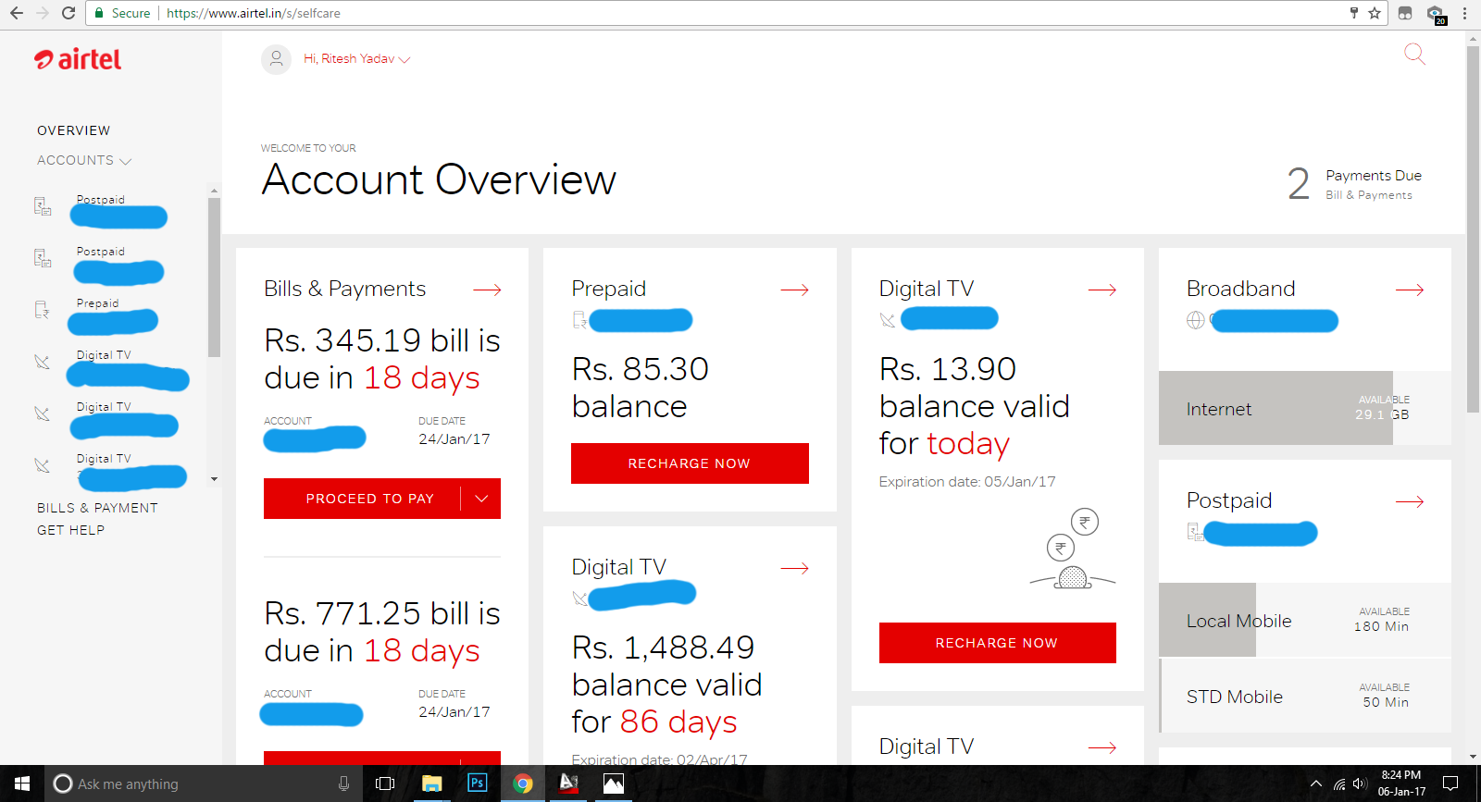Click RECHARGE NOW on Digital TV card
The height and width of the screenshot is (802, 1481).
[x=997, y=643]
